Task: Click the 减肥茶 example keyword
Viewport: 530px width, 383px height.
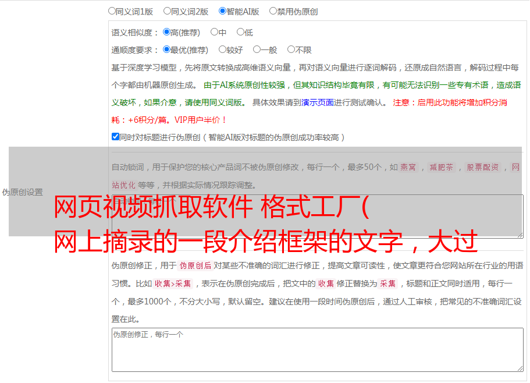Action: tap(441, 167)
